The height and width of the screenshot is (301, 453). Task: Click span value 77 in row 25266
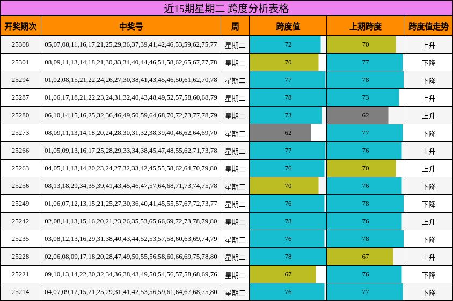288,150
